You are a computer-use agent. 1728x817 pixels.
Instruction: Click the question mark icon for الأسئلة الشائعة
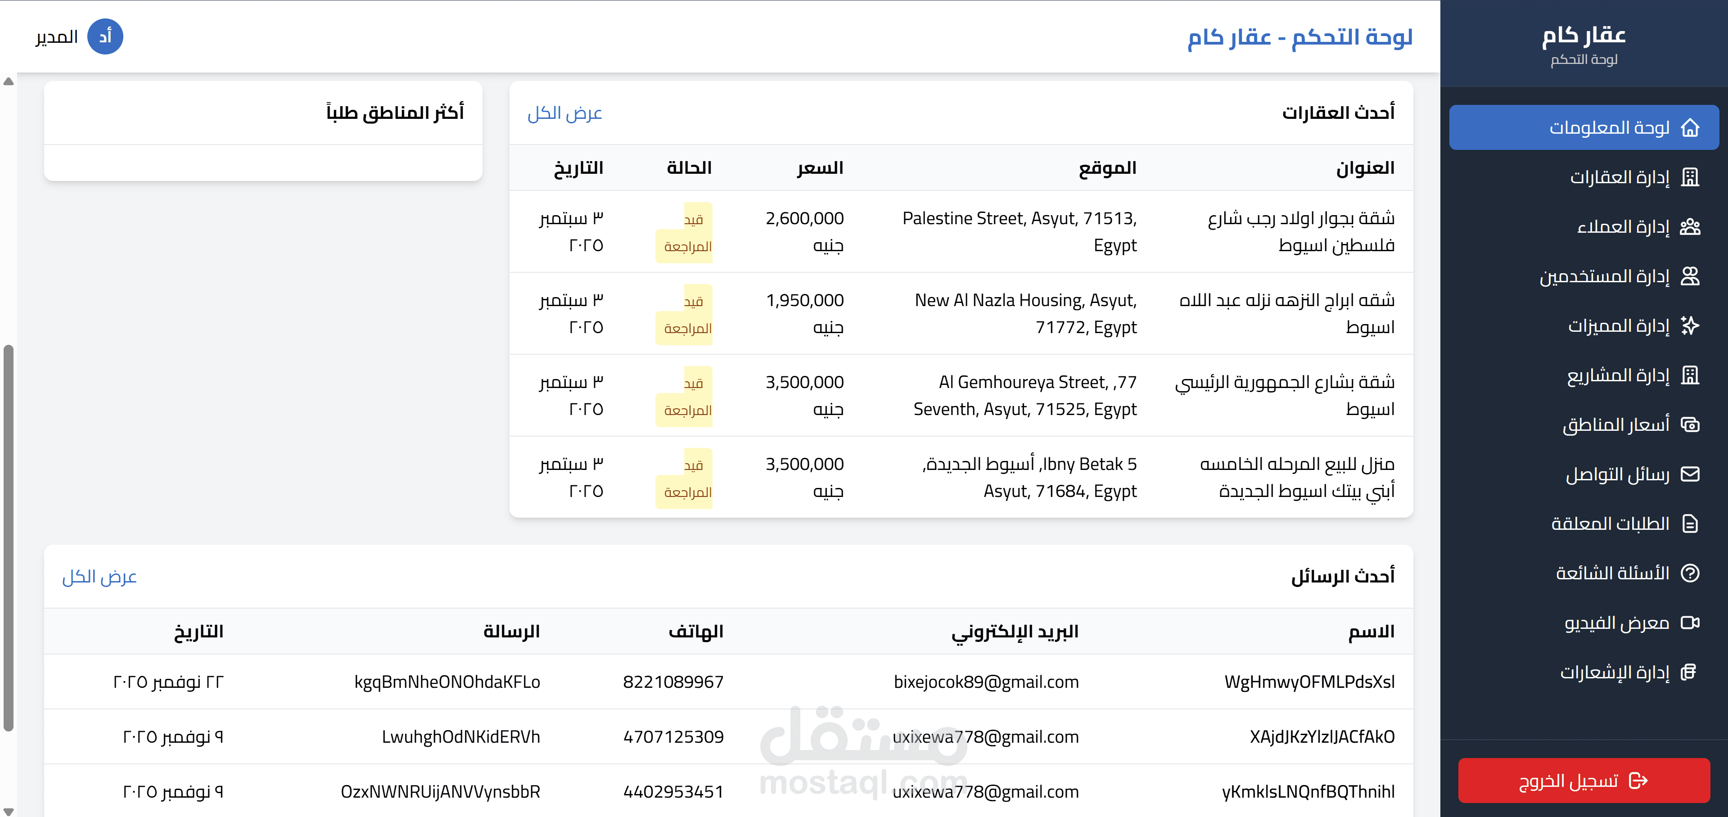click(x=1690, y=573)
